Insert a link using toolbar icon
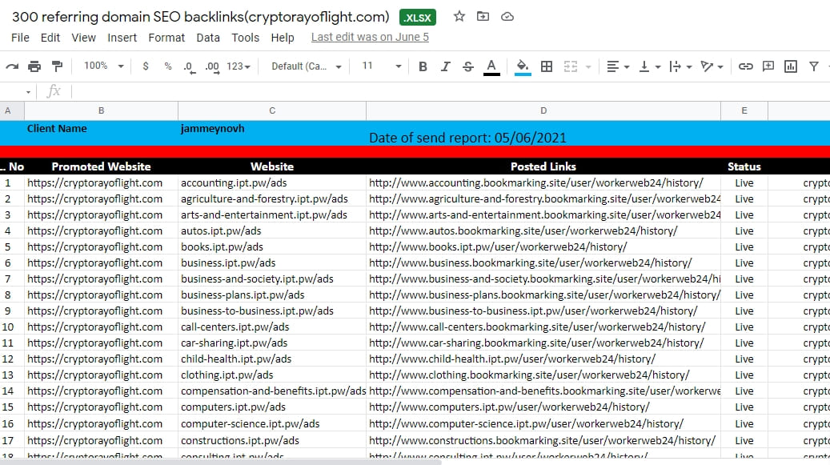The image size is (830, 465). [x=745, y=66]
